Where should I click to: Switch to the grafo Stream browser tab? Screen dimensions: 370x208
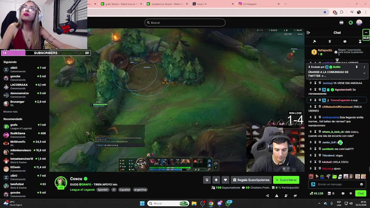coord(121,4)
